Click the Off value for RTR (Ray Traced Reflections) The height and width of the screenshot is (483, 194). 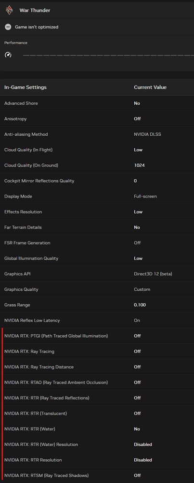click(137, 398)
